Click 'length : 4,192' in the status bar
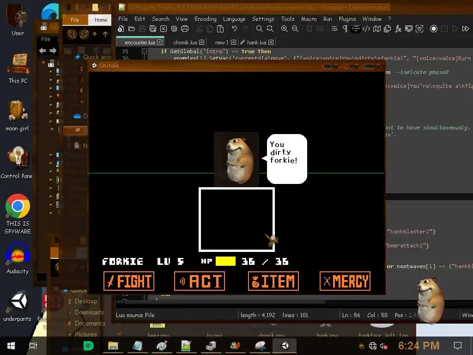The width and height of the screenshot is (473, 355). pyautogui.click(x=258, y=315)
